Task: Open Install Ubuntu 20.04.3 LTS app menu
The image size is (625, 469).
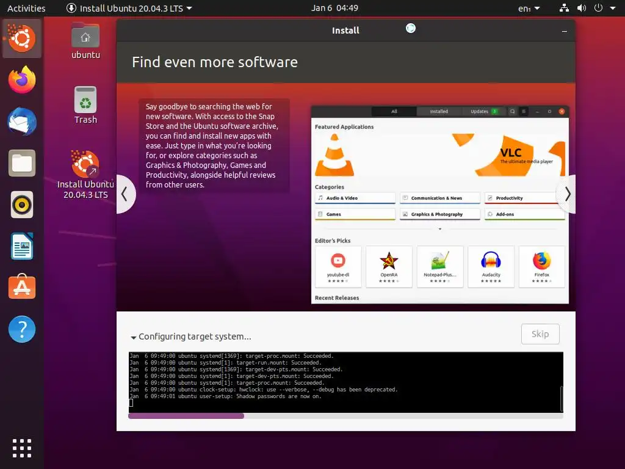Action: [129, 8]
